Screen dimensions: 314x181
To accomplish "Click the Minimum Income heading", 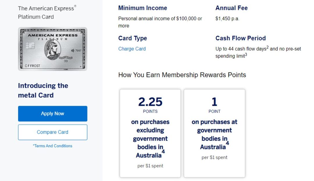I will pos(142,8).
